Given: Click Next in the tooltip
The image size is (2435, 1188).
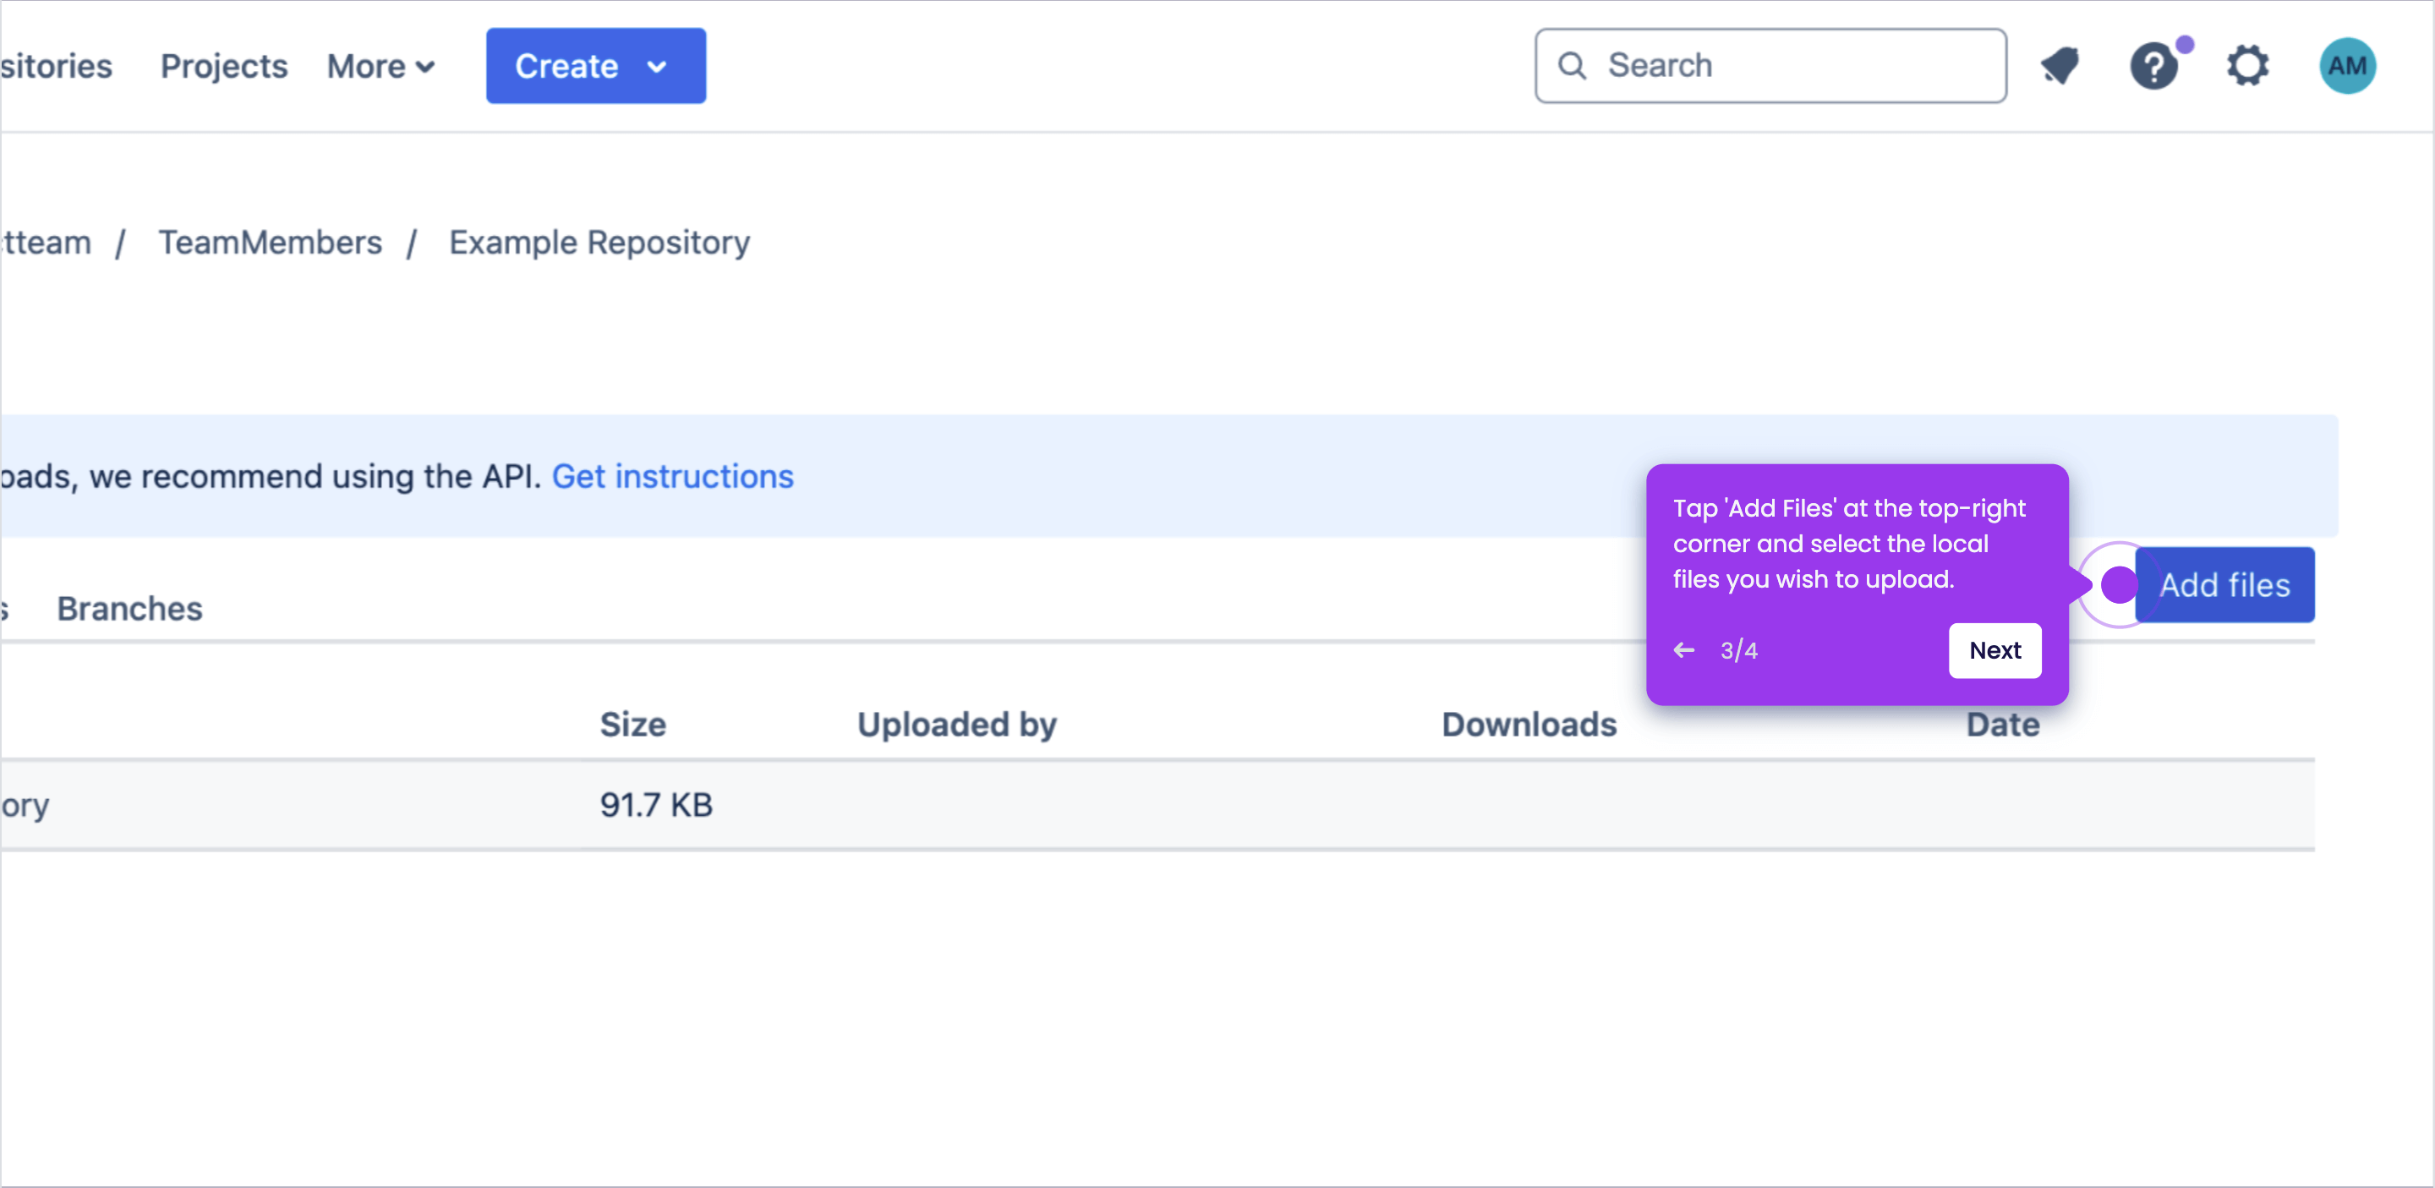Looking at the screenshot, I should 1995,650.
